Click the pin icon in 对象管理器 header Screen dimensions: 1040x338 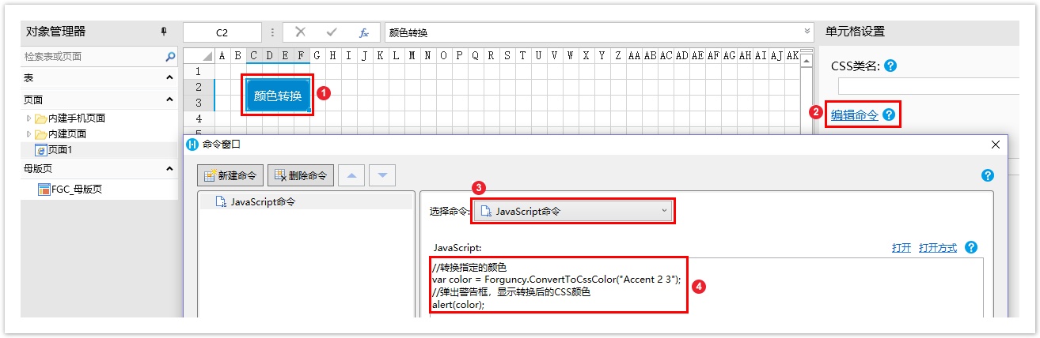pos(164,32)
